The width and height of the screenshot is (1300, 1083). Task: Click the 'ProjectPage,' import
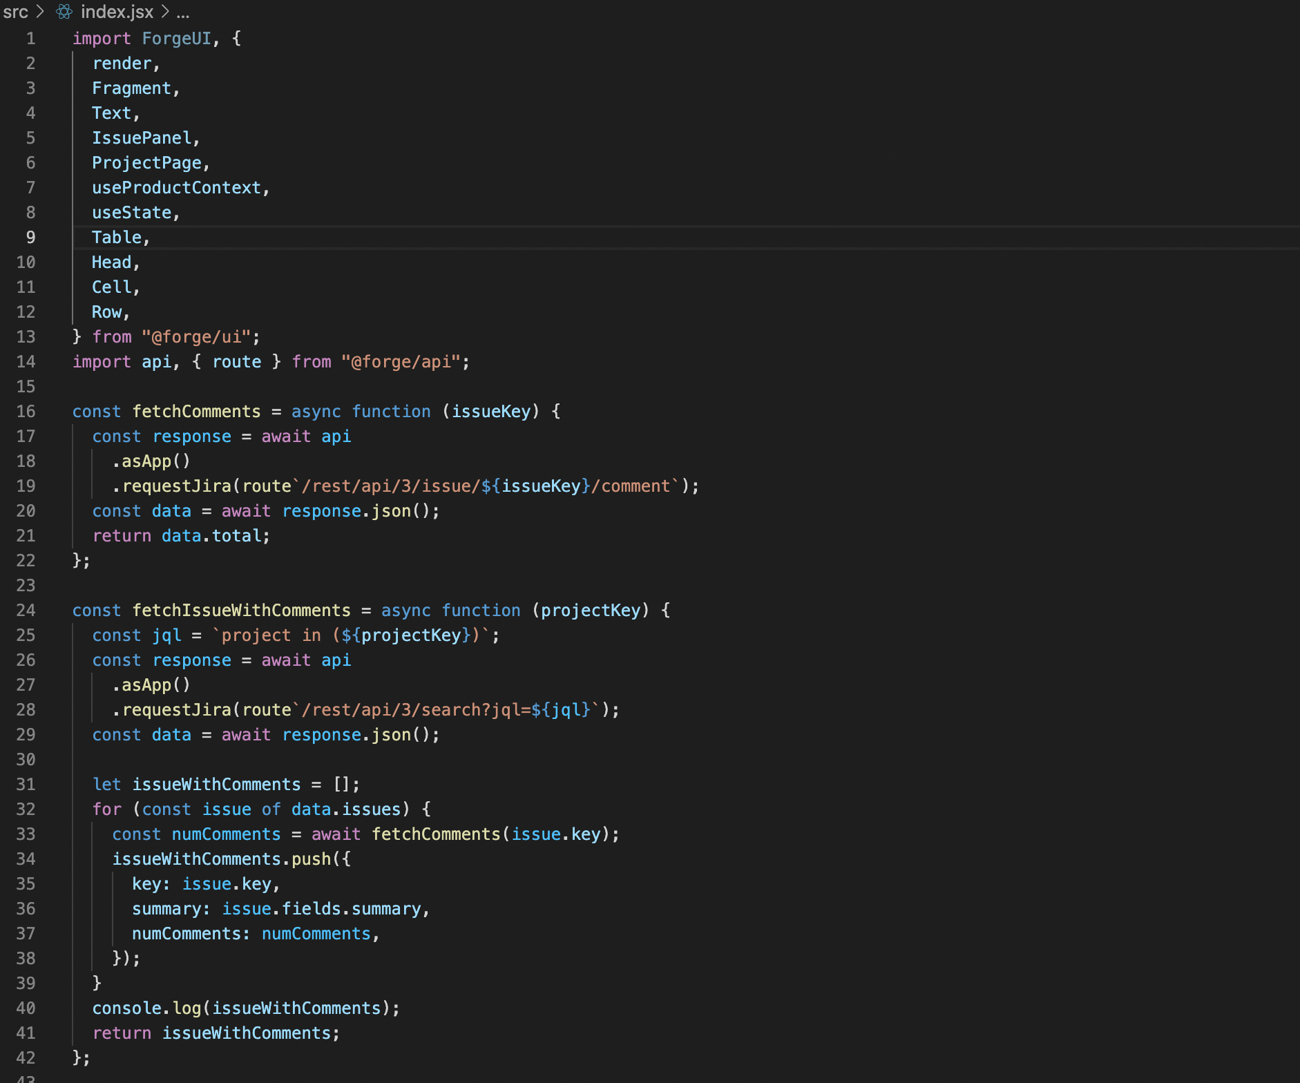click(x=151, y=163)
